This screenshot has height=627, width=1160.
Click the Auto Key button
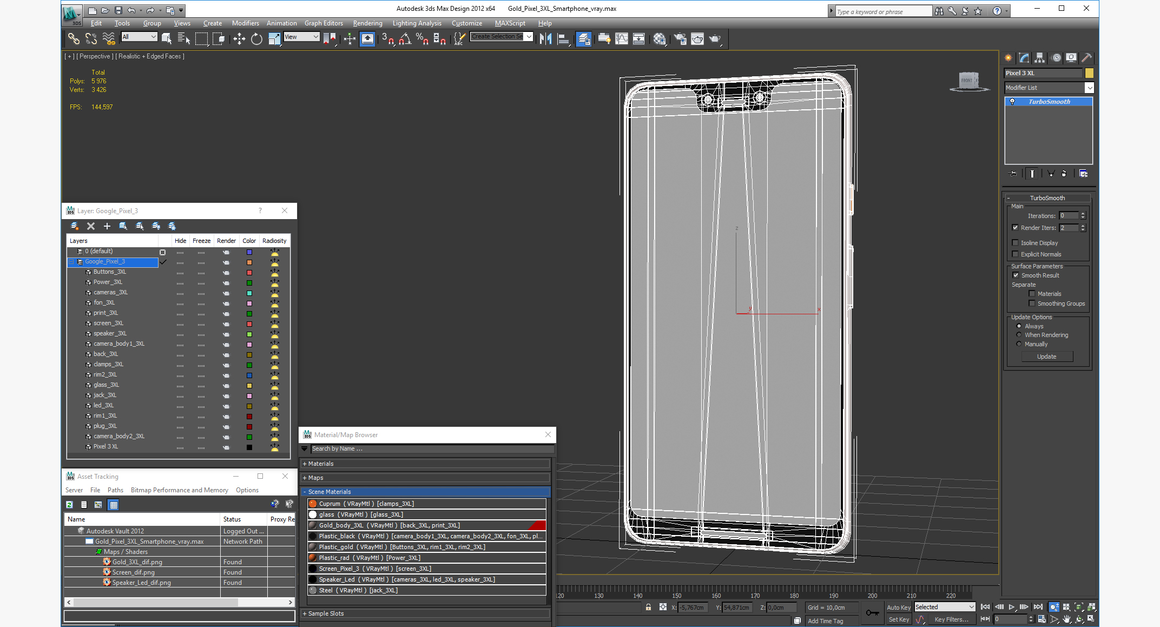click(898, 608)
